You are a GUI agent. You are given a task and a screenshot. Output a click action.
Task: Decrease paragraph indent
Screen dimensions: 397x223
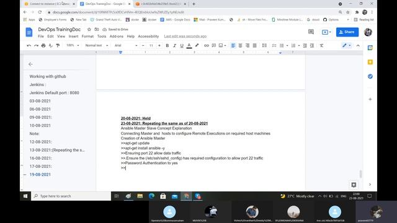coord(305,45)
